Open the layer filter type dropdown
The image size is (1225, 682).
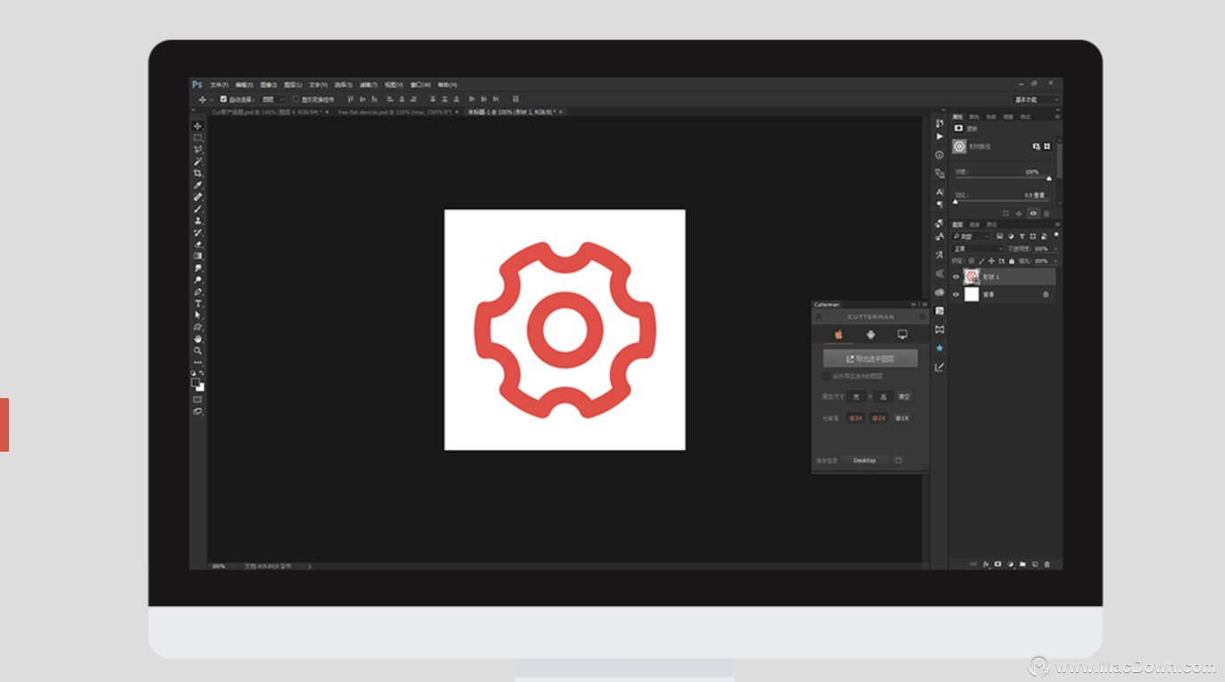tap(971, 237)
